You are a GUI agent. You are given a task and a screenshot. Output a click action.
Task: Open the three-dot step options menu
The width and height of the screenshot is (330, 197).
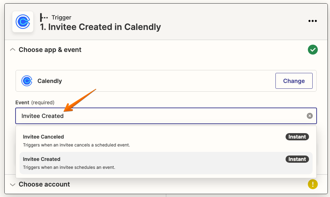coord(313,21)
